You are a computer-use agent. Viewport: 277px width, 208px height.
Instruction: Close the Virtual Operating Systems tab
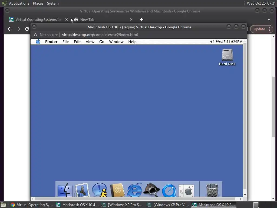[x=67, y=19]
